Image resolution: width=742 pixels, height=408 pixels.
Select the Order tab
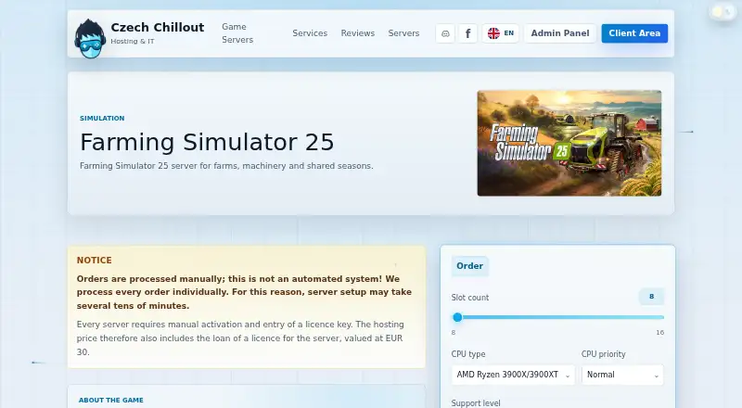pyautogui.click(x=469, y=266)
